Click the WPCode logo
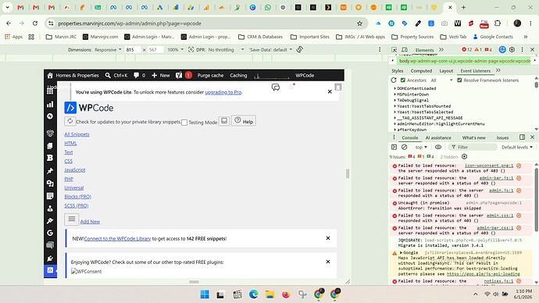 point(89,108)
